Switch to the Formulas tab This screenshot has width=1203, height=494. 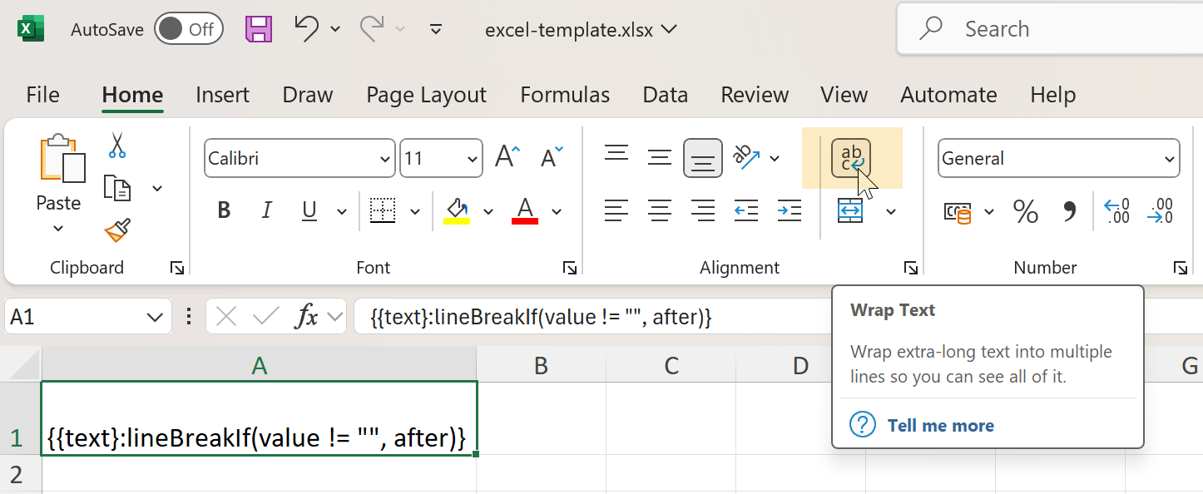tap(565, 95)
